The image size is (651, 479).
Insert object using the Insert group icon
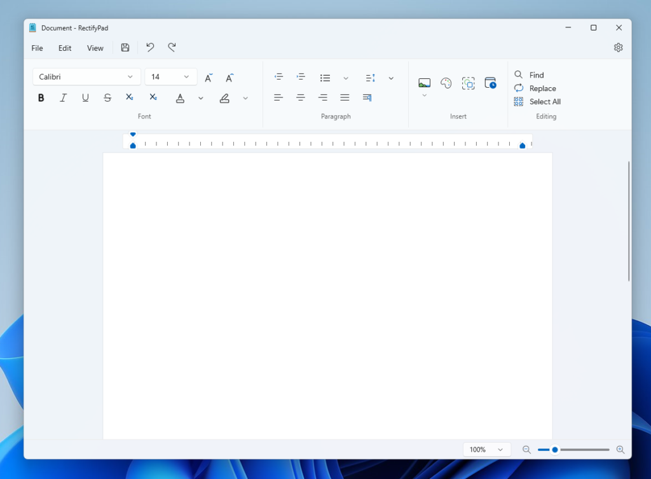[x=469, y=83]
